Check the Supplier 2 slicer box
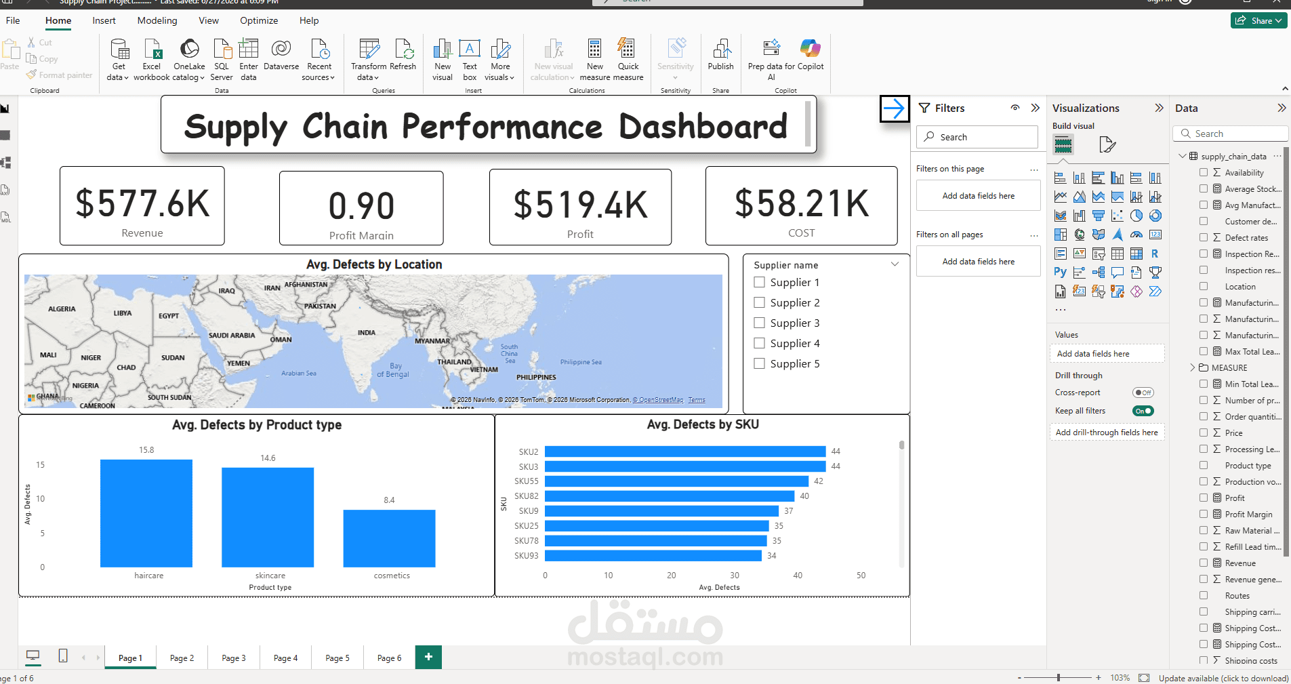This screenshot has height=684, width=1291. tap(760, 302)
